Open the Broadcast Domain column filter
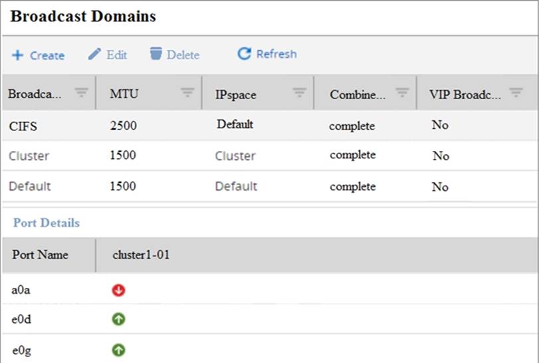Image resolution: width=539 pixels, height=363 pixels. (x=81, y=93)
